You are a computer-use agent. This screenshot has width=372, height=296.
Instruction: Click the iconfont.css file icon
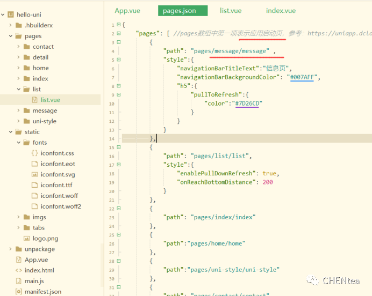click(x=35, y=153)
